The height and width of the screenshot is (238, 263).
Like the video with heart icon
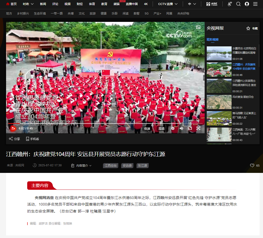pos(252,166)
